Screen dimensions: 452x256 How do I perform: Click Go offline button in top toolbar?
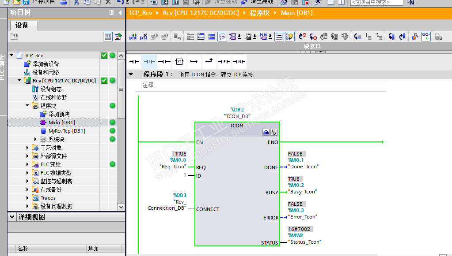coord(258,2)
